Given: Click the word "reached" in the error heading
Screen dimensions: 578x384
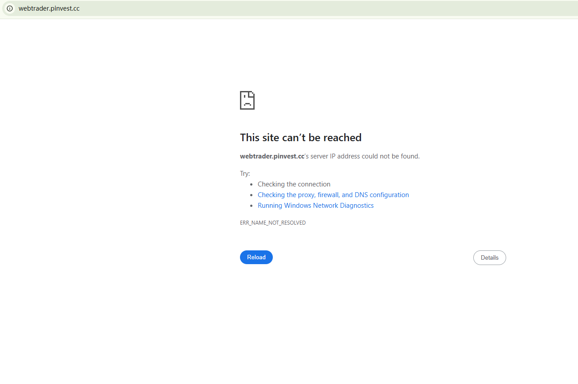Looking at the screenshot, I should coord(342,138).
